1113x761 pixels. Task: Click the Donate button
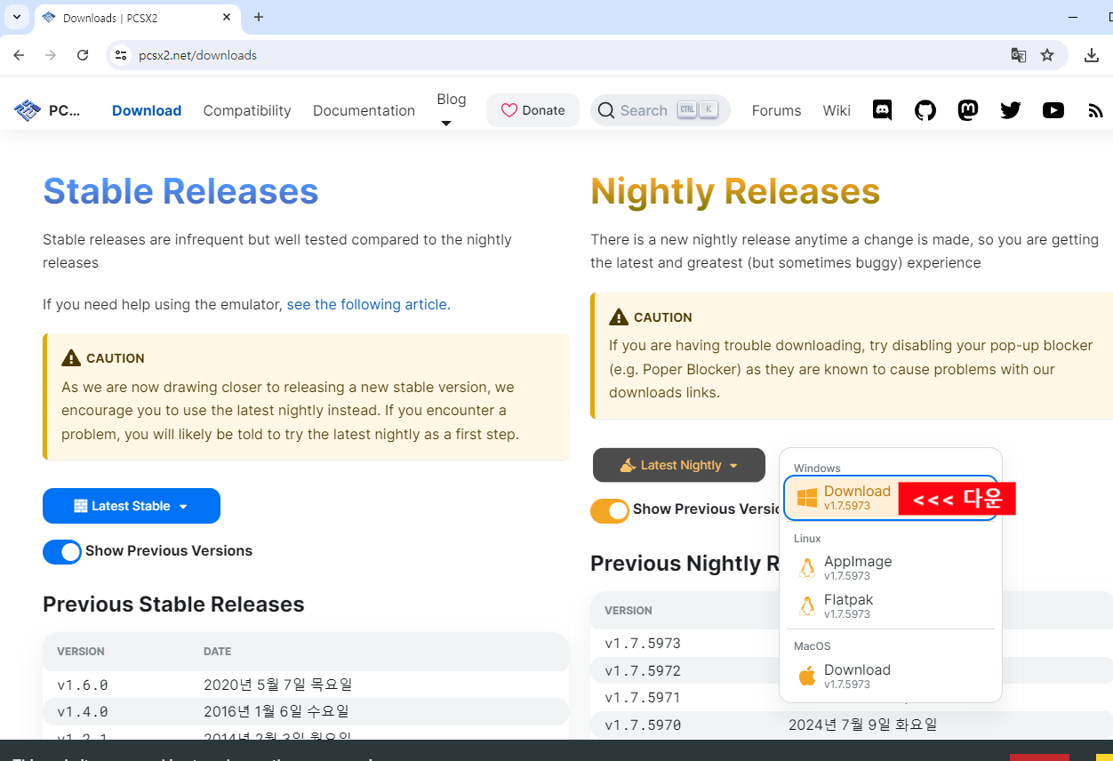532,110
